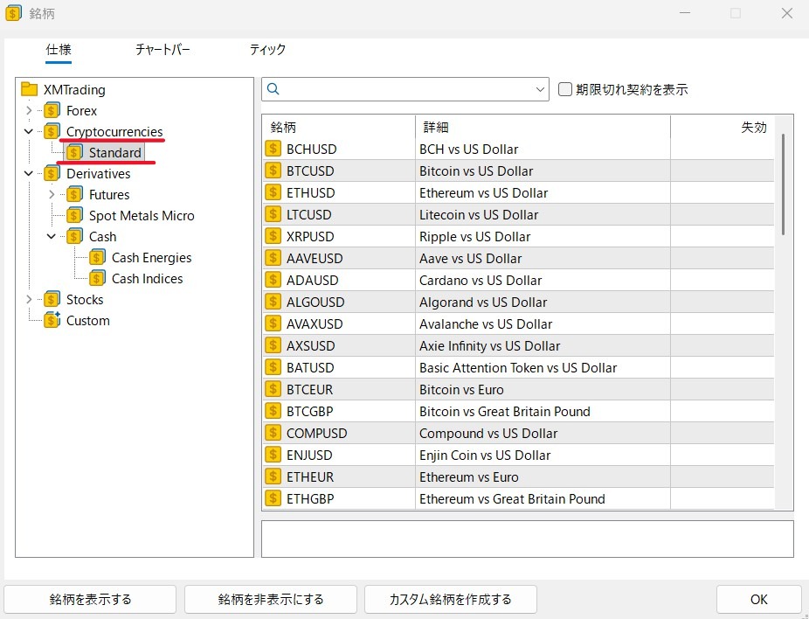The height and width of the screenshot is (619, 809).
Task: Click the Futures group coin icon
Action: pos(74,195)
